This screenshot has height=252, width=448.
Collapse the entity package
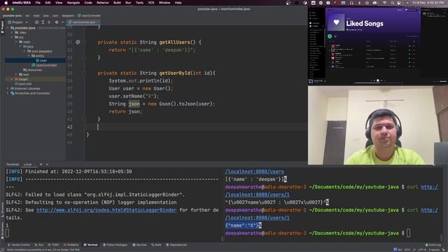click(29, 56)
